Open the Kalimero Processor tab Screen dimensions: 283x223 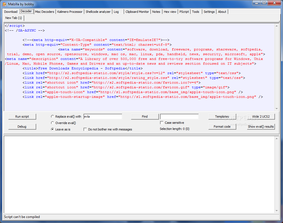tap(70, 12)
